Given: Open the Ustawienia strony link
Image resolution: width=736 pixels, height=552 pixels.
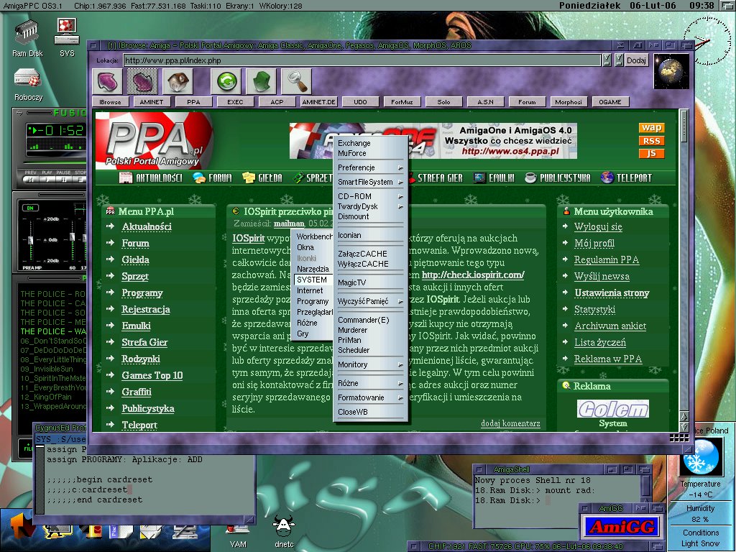Looking at the screenshot, I should 612,293.
